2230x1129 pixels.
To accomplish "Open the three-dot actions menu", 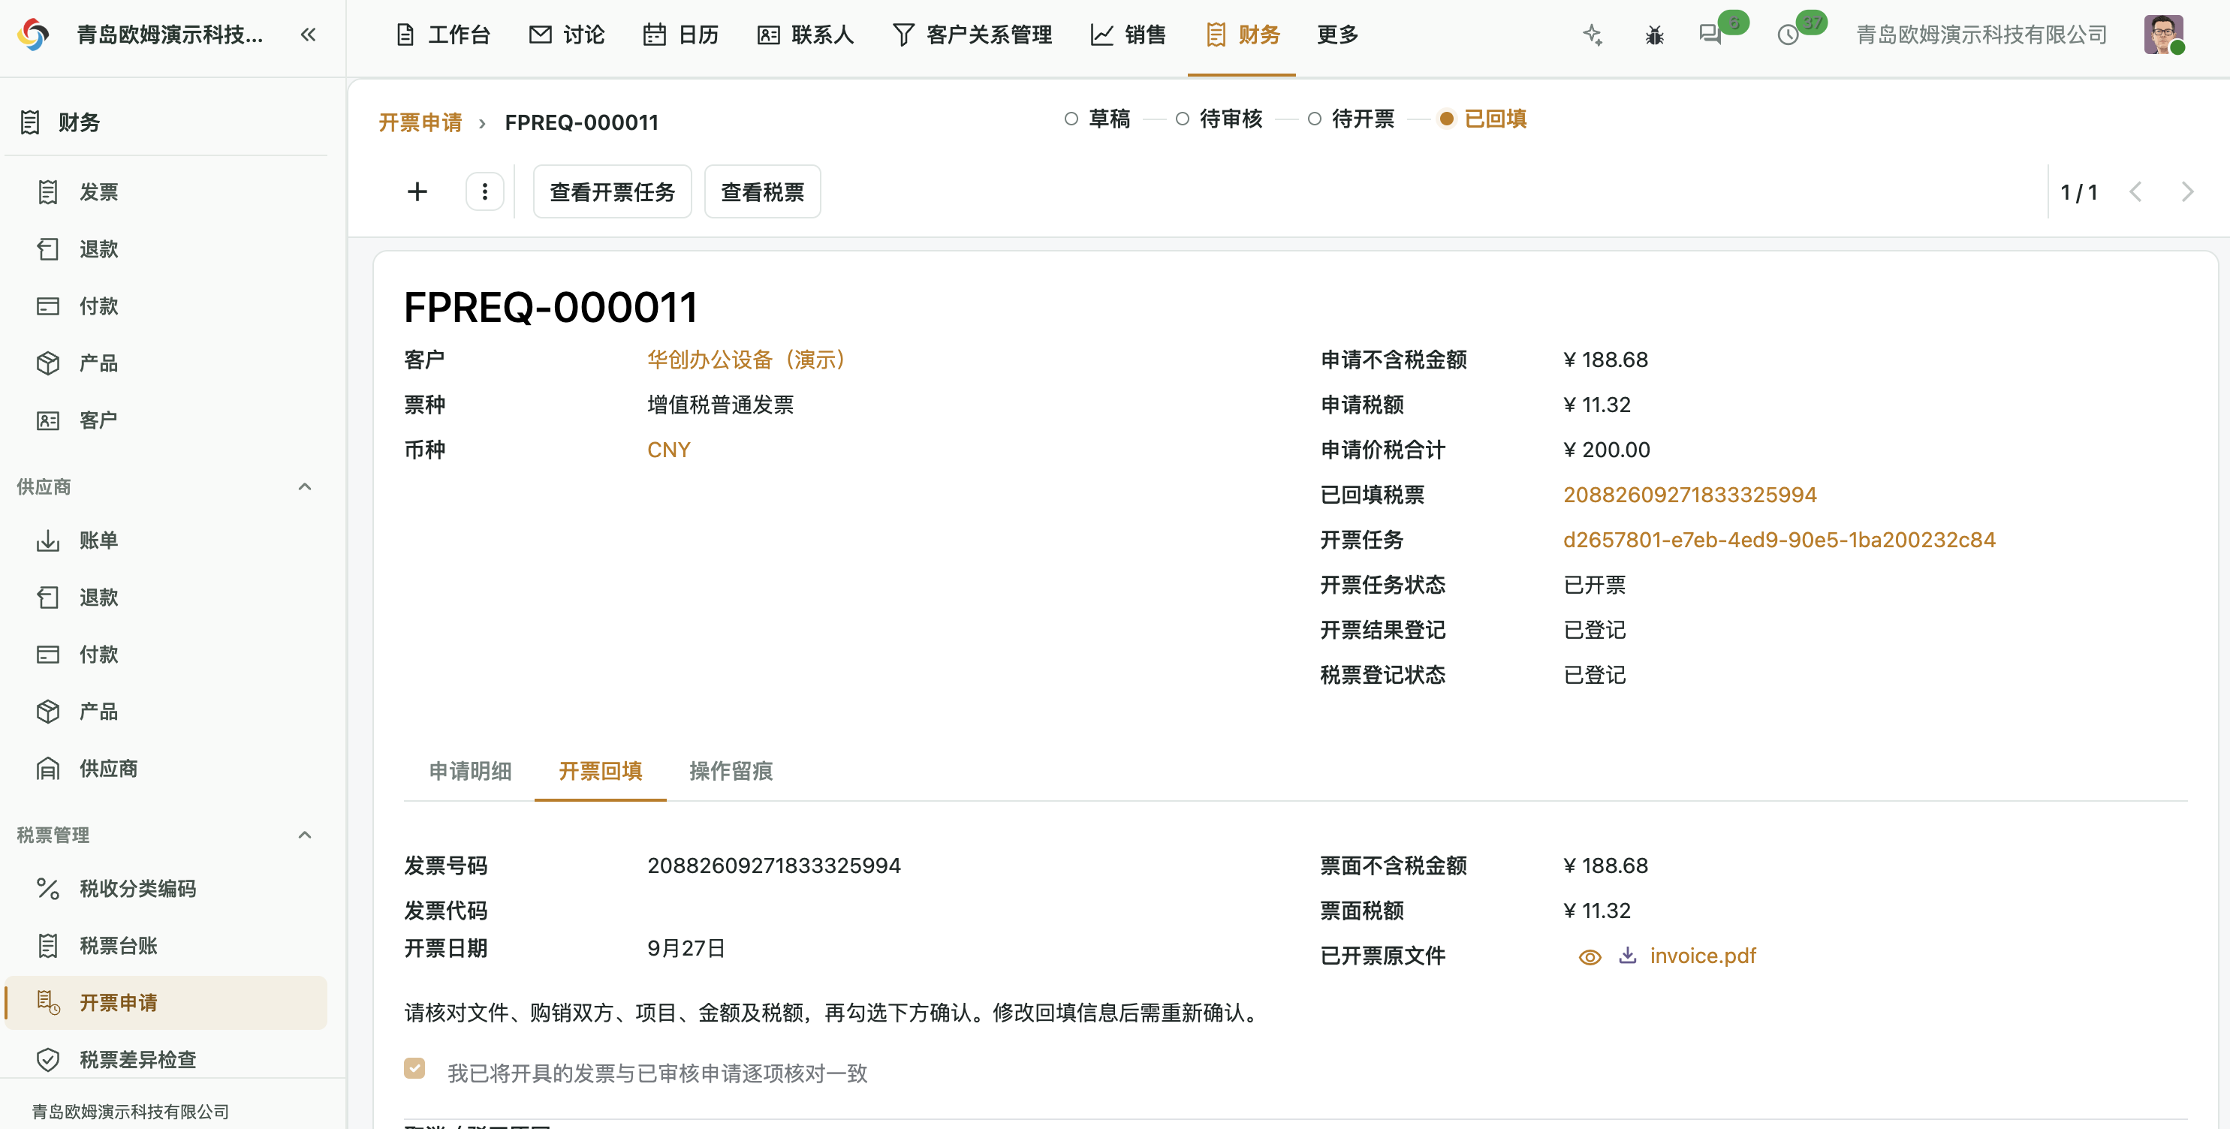I will tap(485, 191).
